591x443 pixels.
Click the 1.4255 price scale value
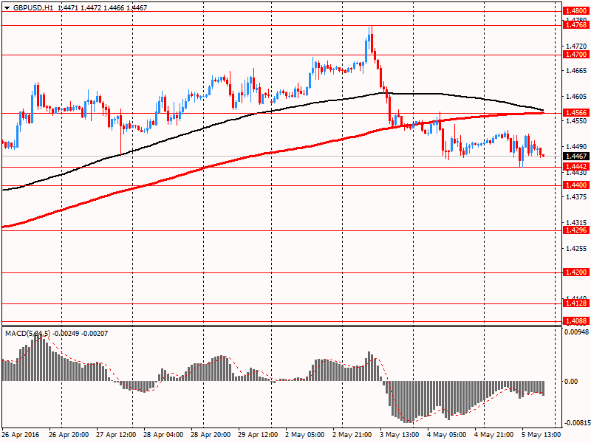(577, 249)
